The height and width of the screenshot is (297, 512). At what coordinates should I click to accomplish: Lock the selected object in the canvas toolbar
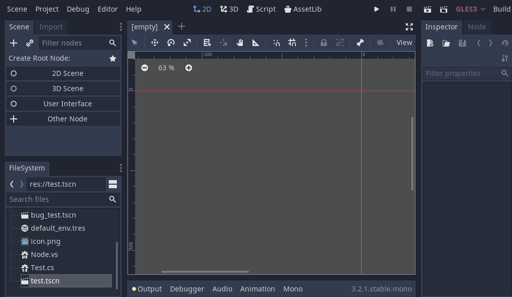click(323, 43)
